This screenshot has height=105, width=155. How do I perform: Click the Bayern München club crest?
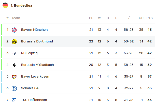(14, 30)
